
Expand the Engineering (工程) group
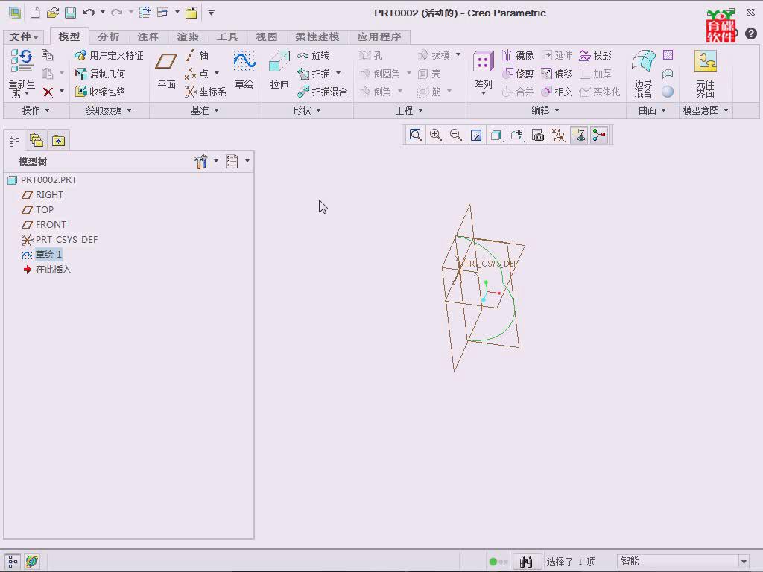click(409, 110)
